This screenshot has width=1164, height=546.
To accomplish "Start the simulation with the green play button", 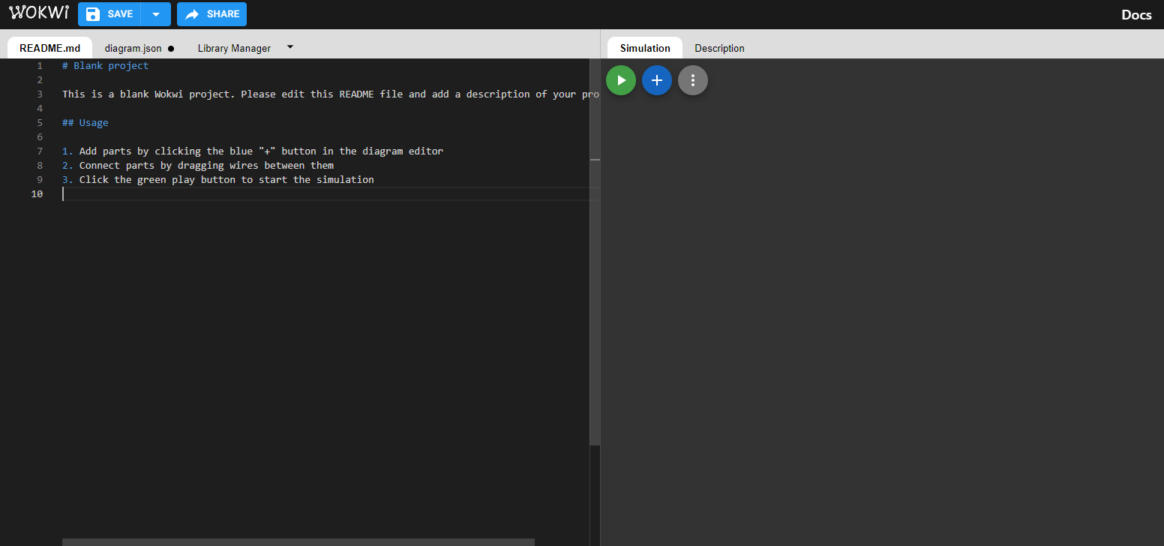I will pos(621,80).
